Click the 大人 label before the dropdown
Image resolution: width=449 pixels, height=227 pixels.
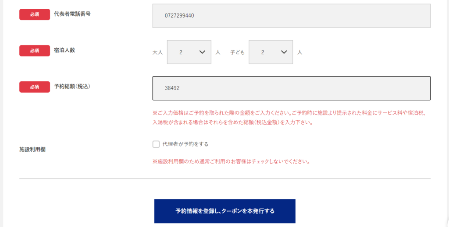(x=157, y=52)
